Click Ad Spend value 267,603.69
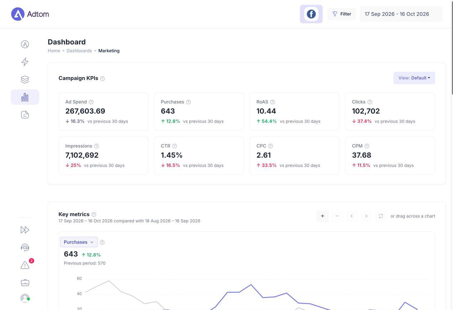453x310 pixels. 85,111
